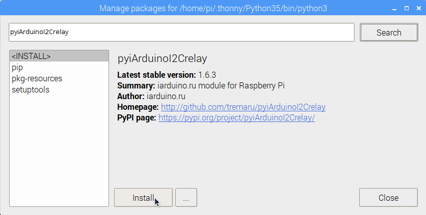Click the Author iarduino.ru line
This screenshot has width=426, height=215.
[151, 96]
